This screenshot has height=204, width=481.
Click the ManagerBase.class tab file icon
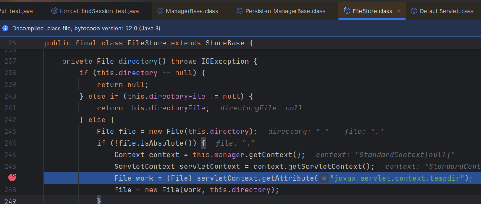(160, 11)
